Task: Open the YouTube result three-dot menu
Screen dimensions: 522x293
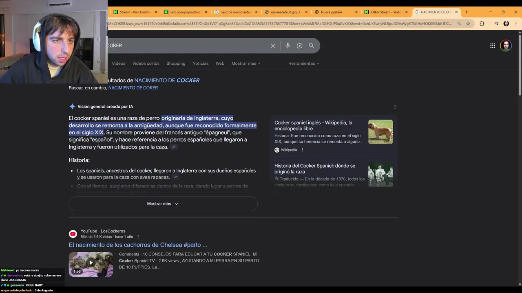Action: pos(138,237)
